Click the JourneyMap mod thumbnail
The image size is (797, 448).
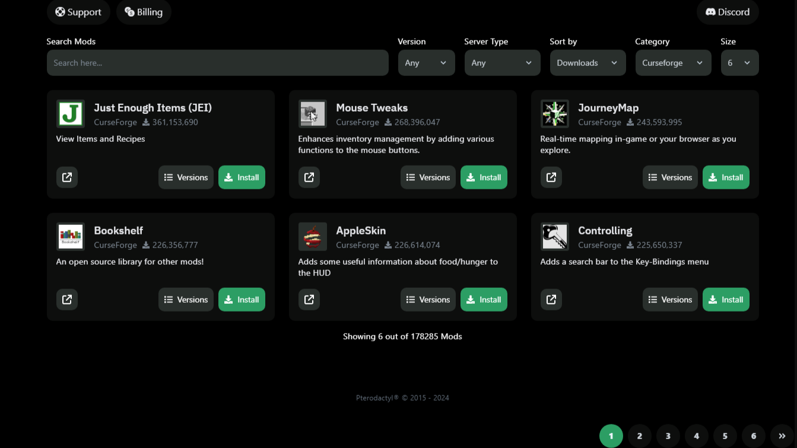[555, 114]
